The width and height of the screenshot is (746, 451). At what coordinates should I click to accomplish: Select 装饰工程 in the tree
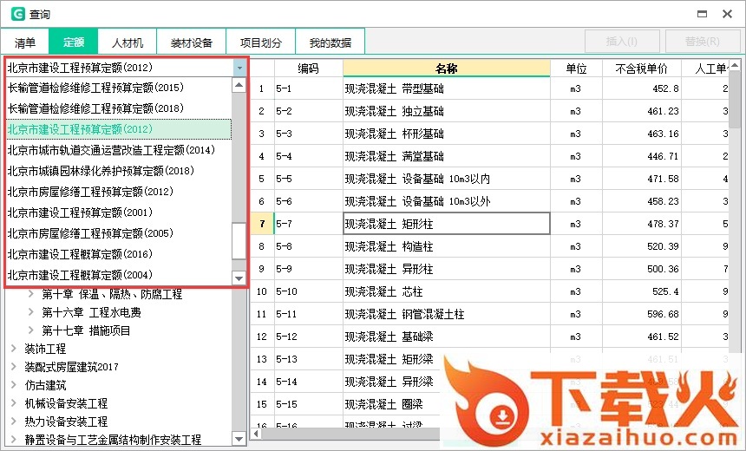point(45,349)
